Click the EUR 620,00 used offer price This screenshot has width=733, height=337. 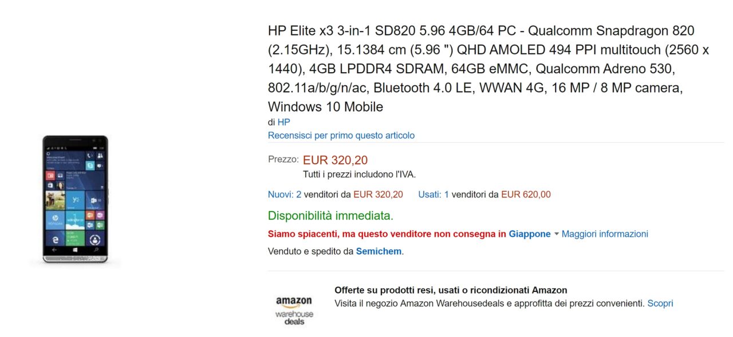click(x=526, y=195)
